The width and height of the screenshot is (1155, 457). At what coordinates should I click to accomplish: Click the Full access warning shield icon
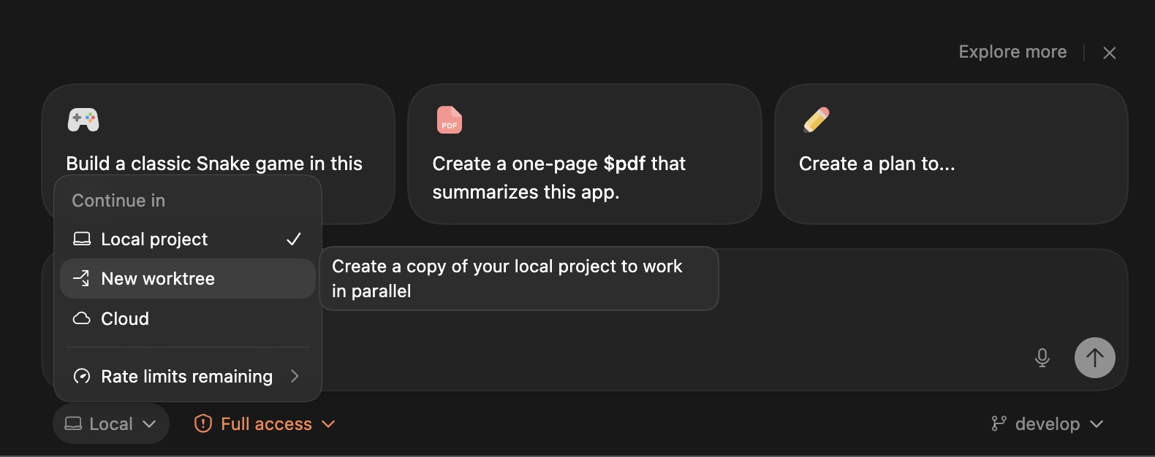(203, 423)
